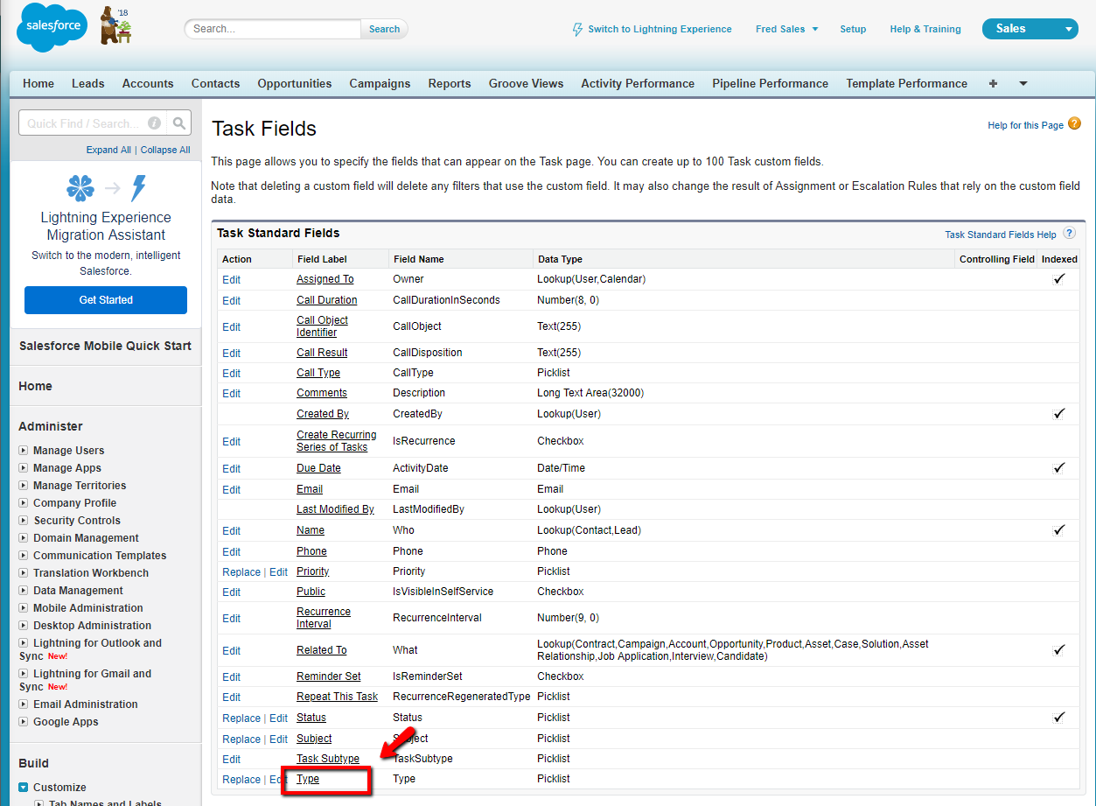
Task: Click the Task Standard Fields Help question icon
Action: point(1069,234)
